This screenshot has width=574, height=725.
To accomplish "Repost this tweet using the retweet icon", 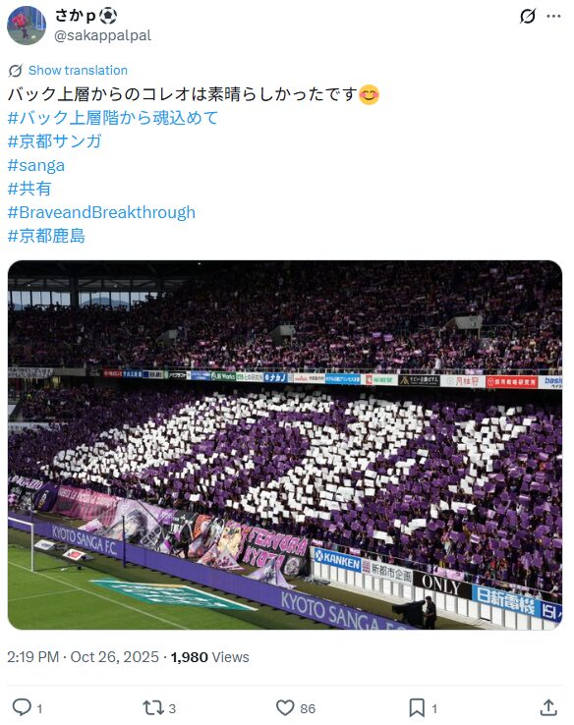I will click(152, 707).
